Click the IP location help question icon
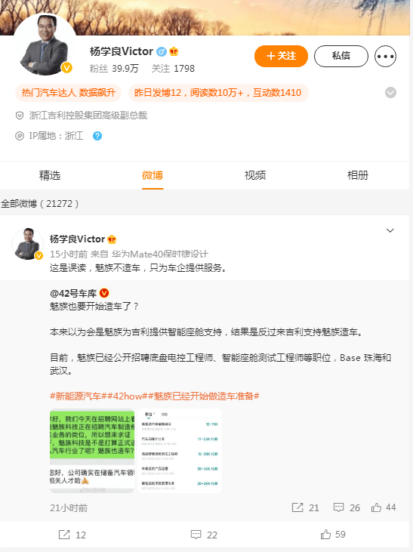Screen dimensions: 413x552 (x=97, y=136)
